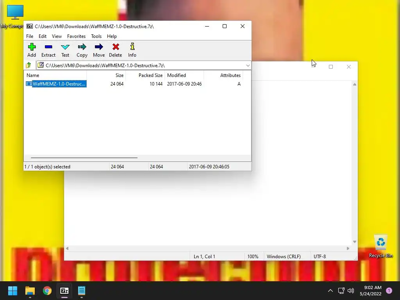The height and width of the screenshot is (300, 400).
Task: Click 100% zoom in Notepad status bar
Action: [x=253, y=256]
